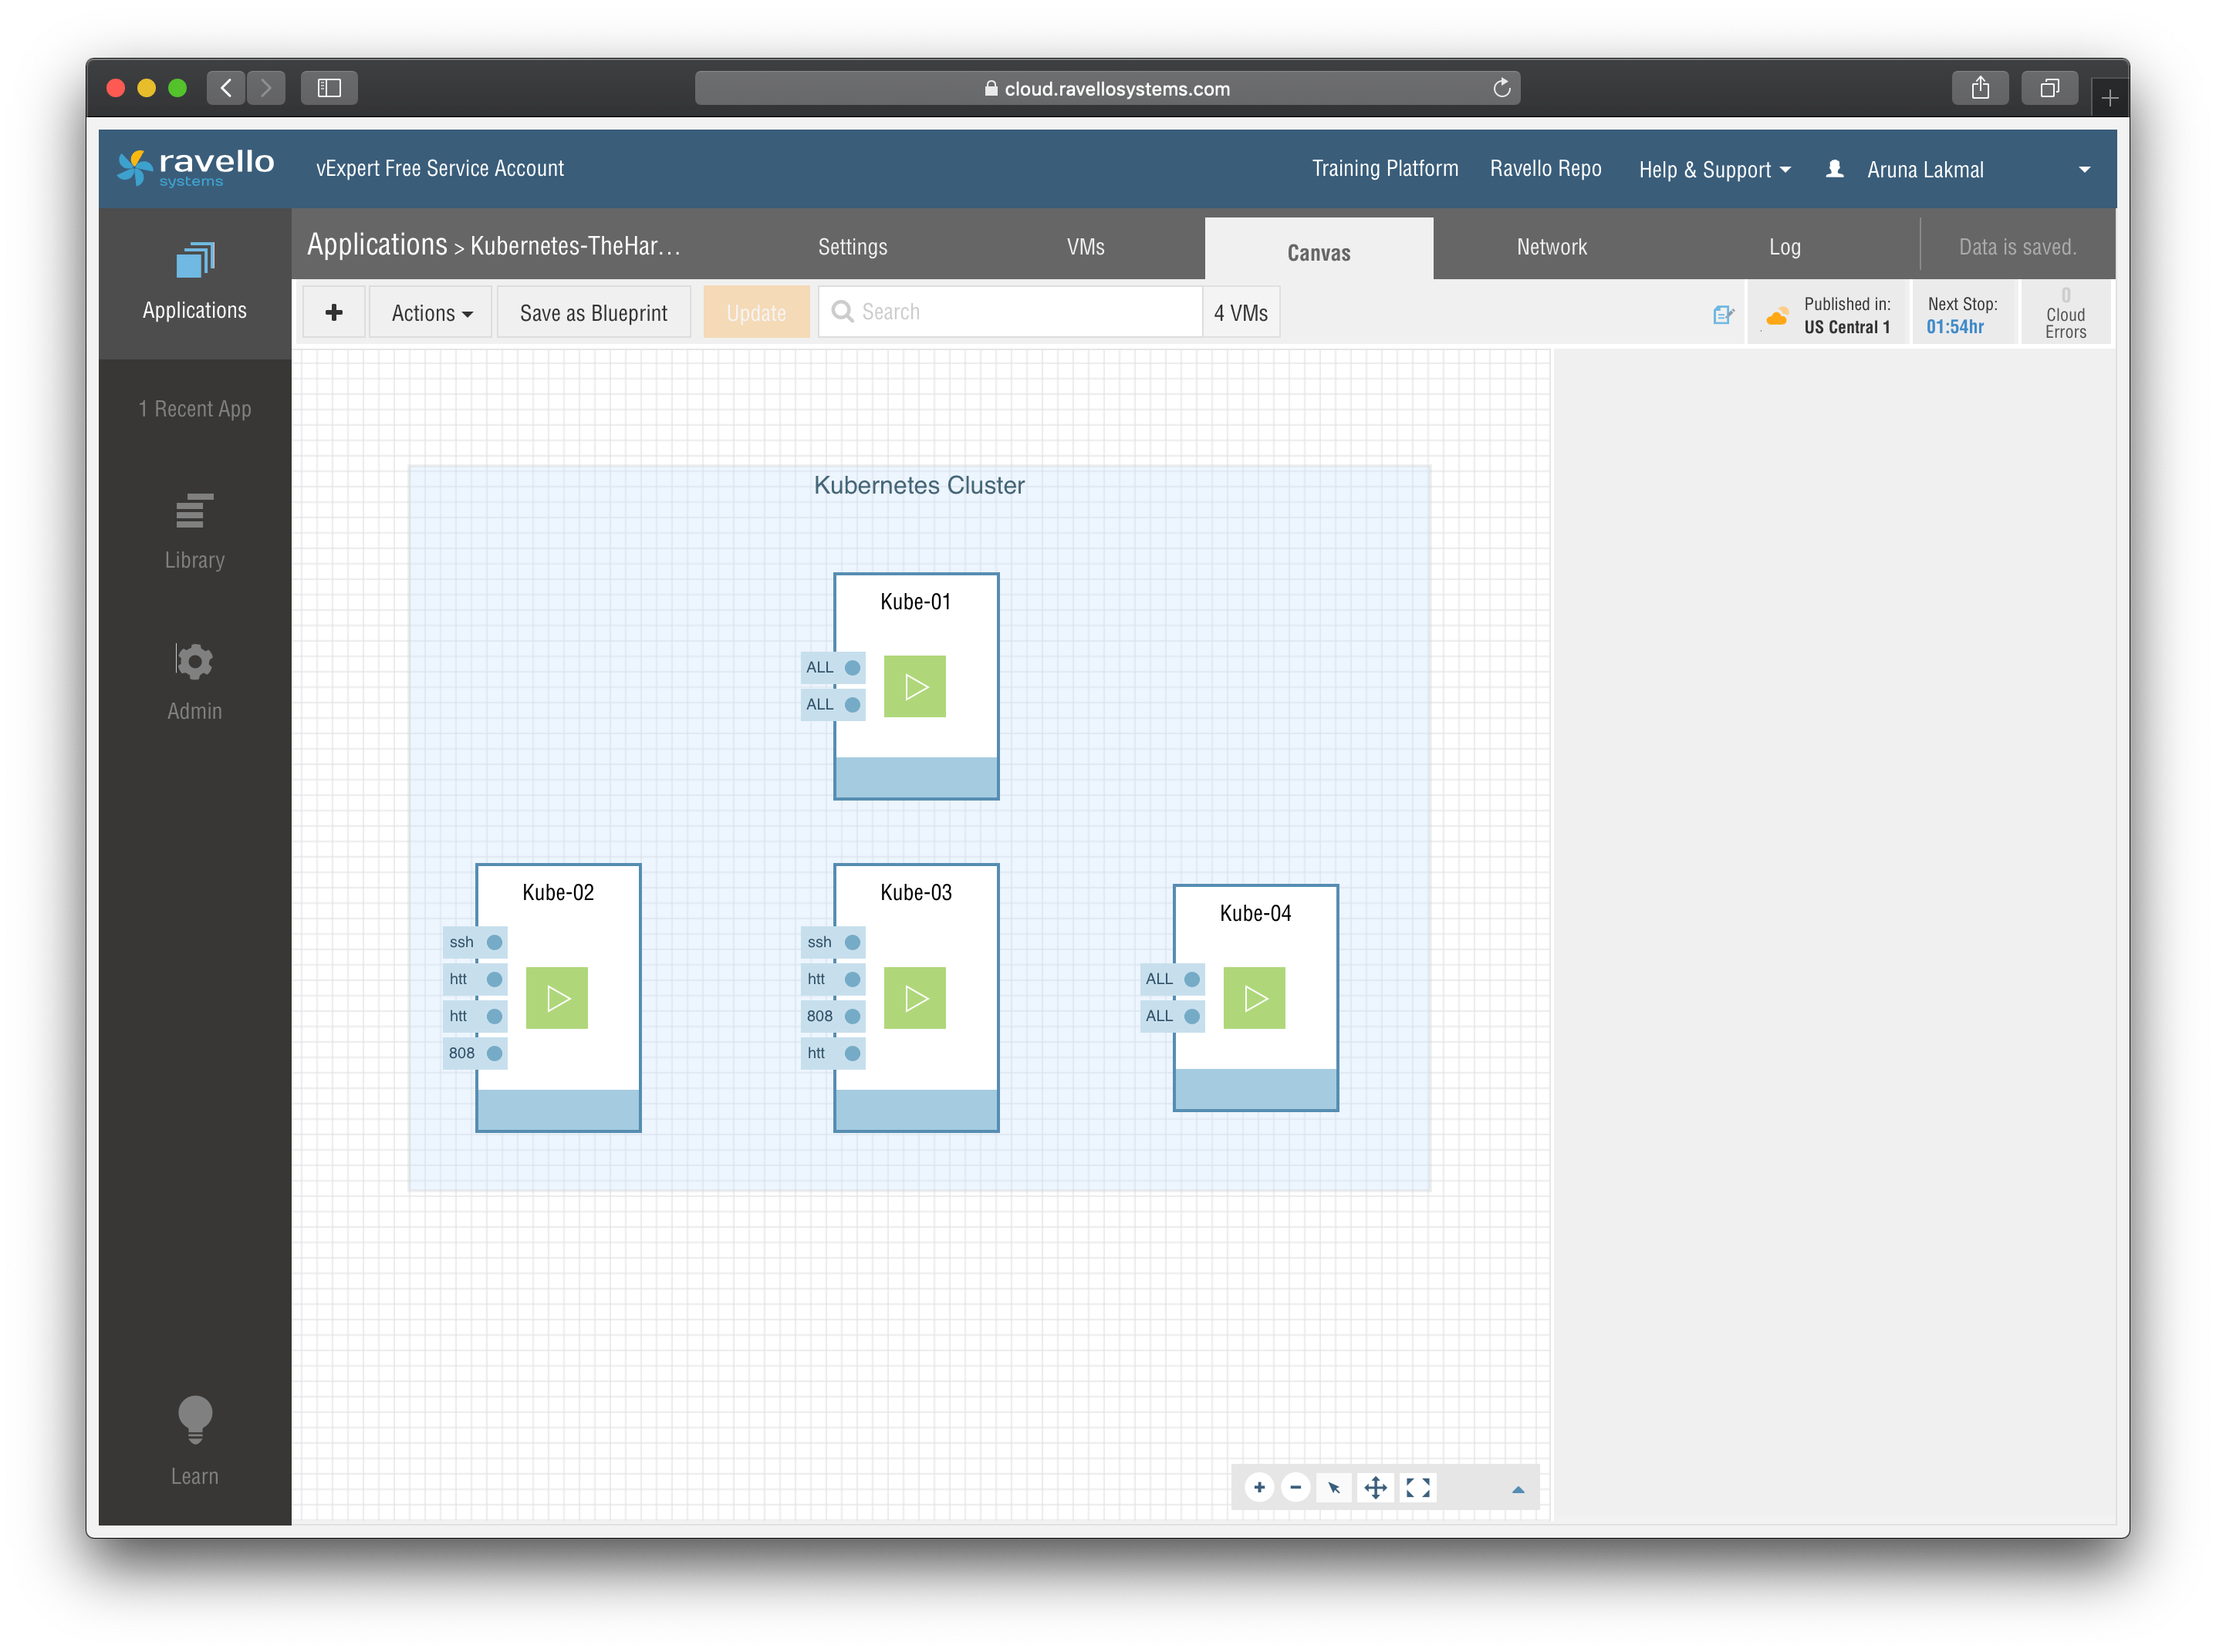Screen dimensions: 2216x1652
Task: Select the pointer selection tool
Action: pos(1333,1488)
